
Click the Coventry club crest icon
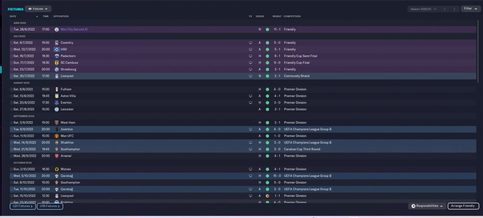(57, 43)
